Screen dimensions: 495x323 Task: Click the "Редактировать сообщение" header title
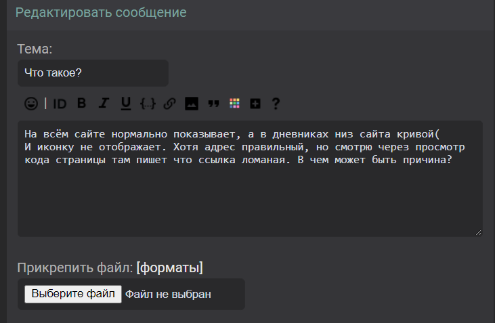point(101,13)
